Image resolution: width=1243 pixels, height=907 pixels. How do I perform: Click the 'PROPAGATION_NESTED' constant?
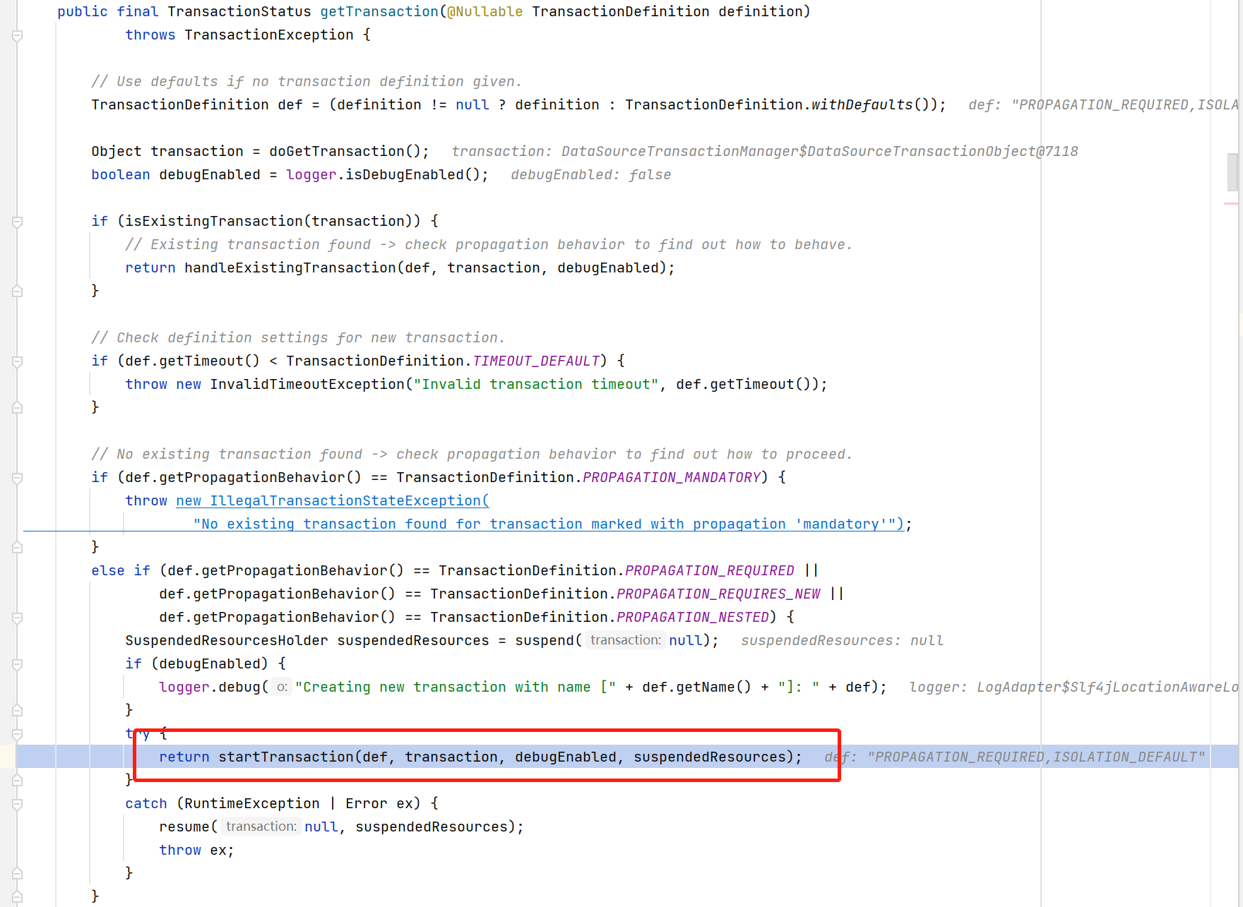click(x=693, y=618)
